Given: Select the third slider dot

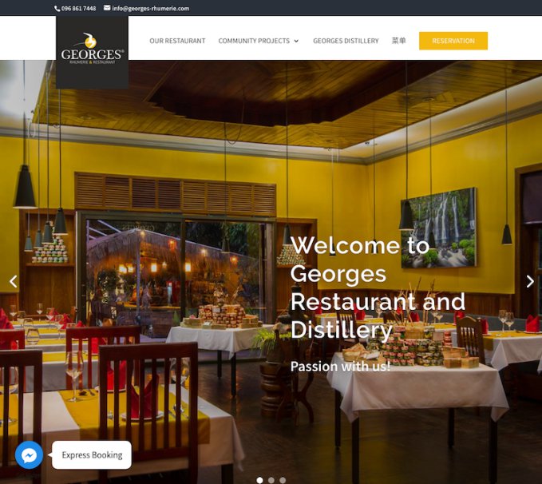Looking at the screenshot, I should [x=283, y=480].
